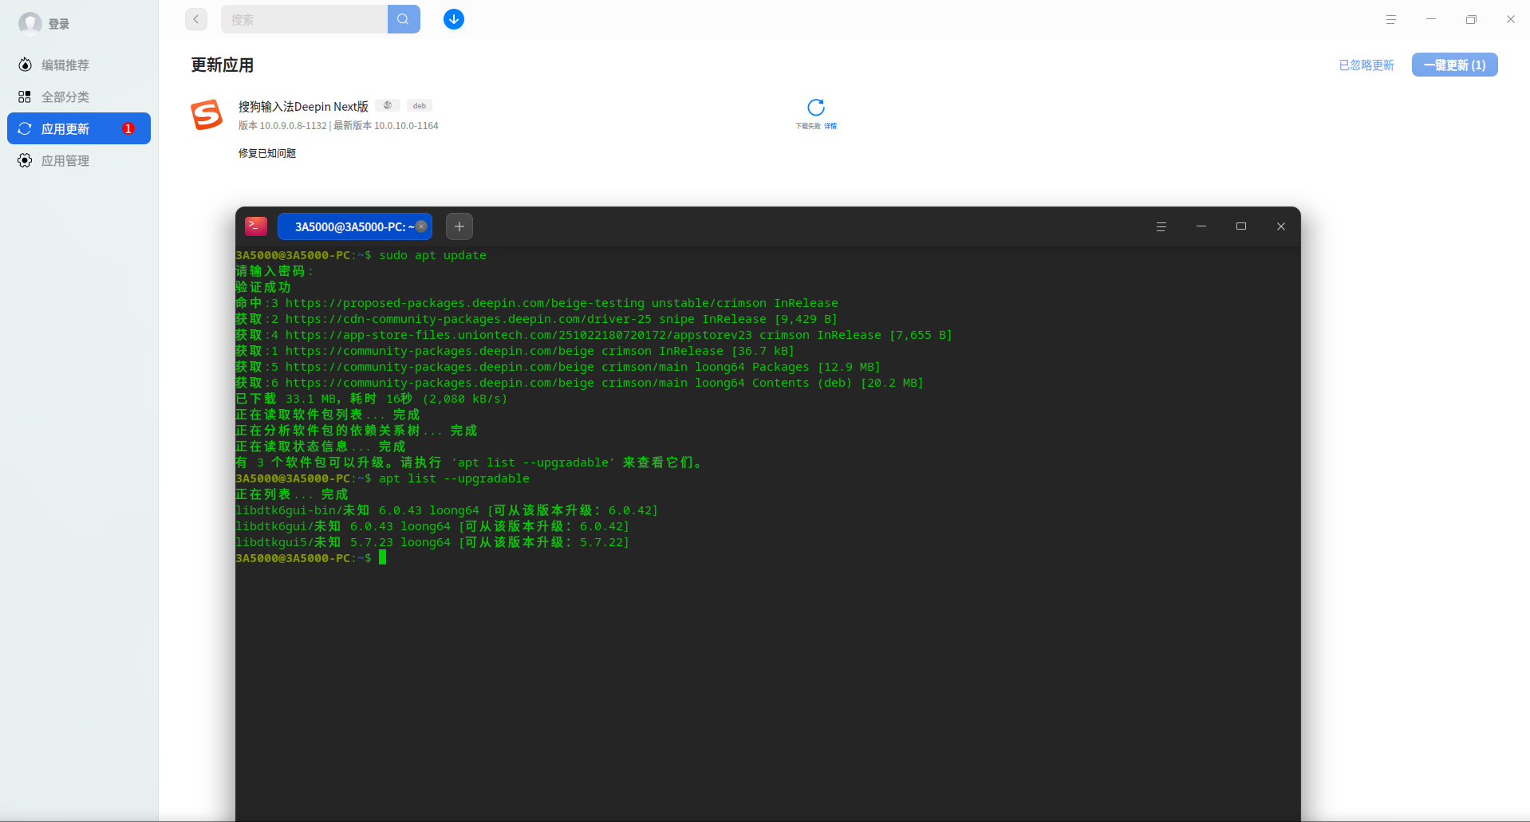1530x822 pixels.
Task: Open the 登录 account avatar
Action: [30, 23]
